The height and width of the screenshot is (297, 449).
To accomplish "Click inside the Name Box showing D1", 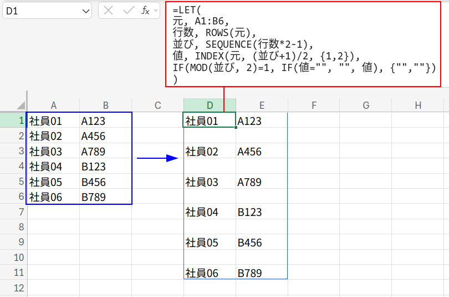I will pyautogui.click(x=39, y=11).
